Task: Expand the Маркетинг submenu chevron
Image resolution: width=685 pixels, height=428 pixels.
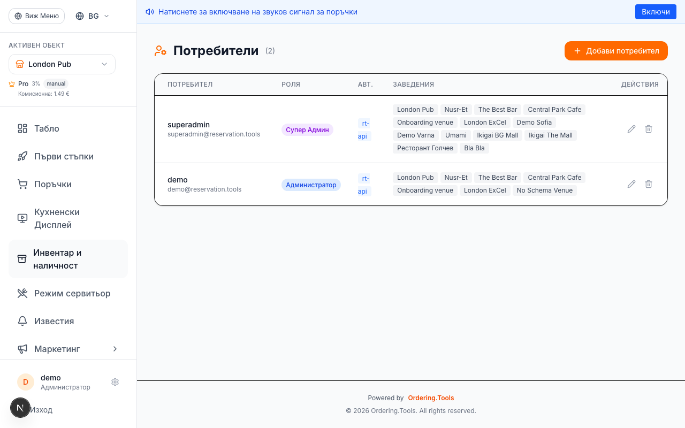Action: tap(115, 349)
